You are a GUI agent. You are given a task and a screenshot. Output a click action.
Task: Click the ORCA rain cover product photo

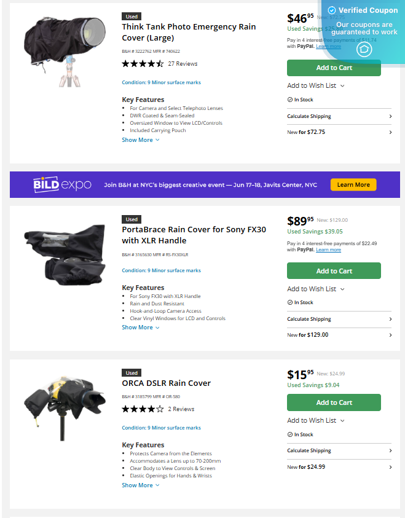point(65,406)
